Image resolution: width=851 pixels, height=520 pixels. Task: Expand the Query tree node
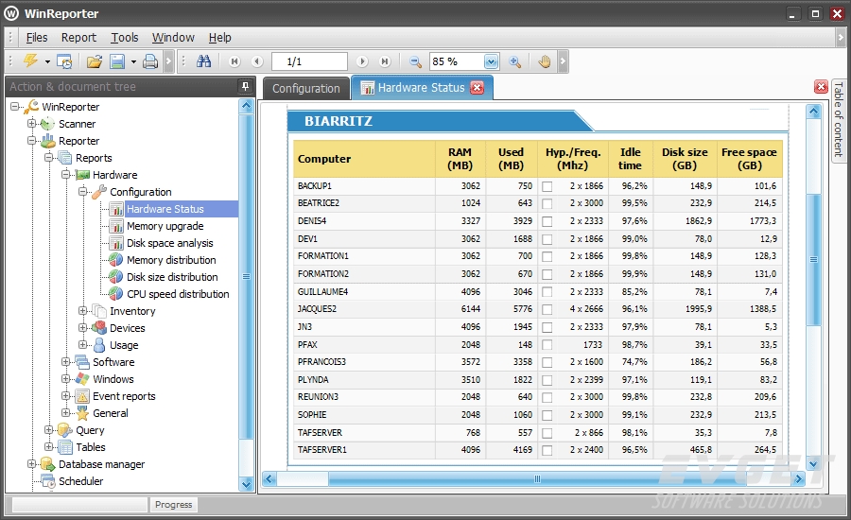pyautogui.click(x=48, y=430)
